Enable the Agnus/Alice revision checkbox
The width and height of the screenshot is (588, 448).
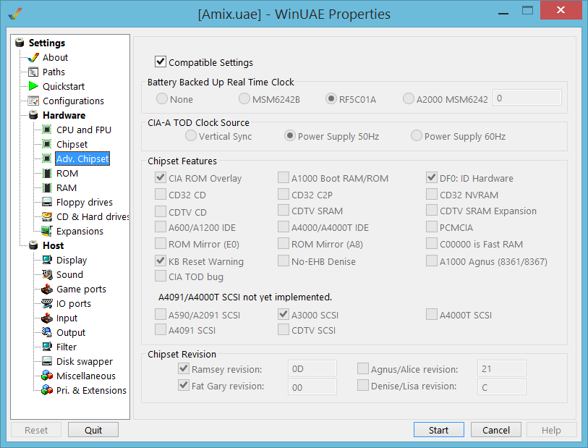tap(362, 368)
